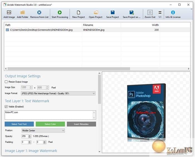This screenshot has width=195, height=157.
Task: Choose Save Project as
Action: 131,14
